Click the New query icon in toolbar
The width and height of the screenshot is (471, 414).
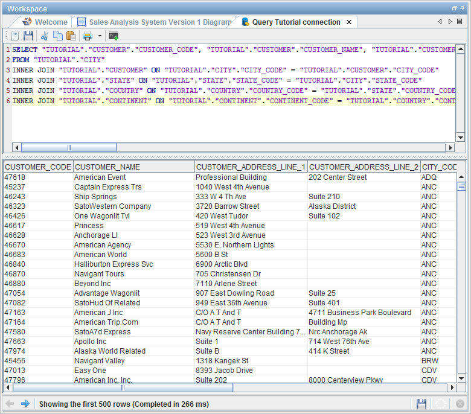tap(14, 36)
